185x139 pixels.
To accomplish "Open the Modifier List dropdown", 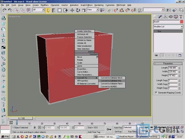I will point(182,27).
